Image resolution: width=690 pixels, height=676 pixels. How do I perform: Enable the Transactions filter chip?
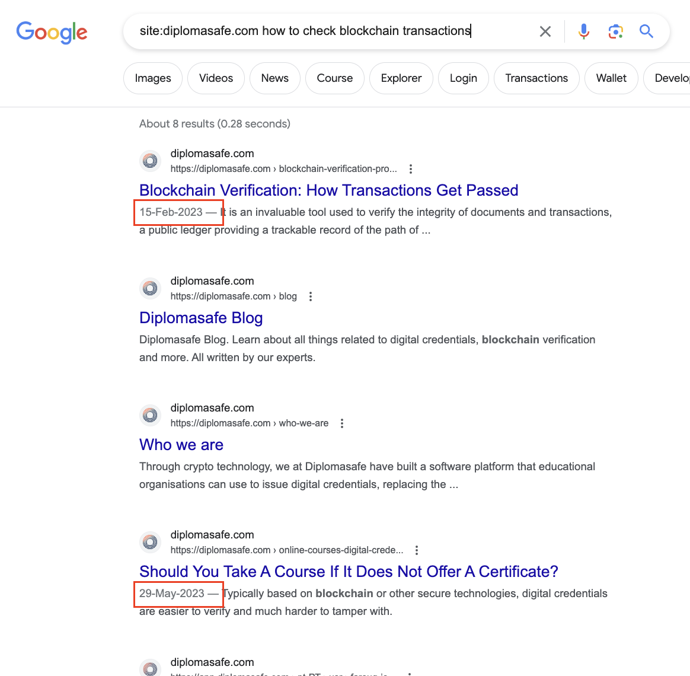pos(536,78)
